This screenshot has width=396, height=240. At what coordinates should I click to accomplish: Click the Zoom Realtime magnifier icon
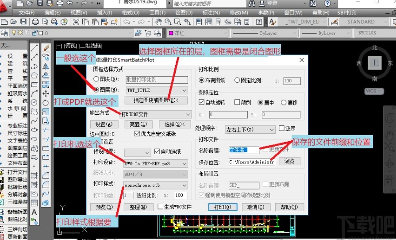click(x=168, y=22)
